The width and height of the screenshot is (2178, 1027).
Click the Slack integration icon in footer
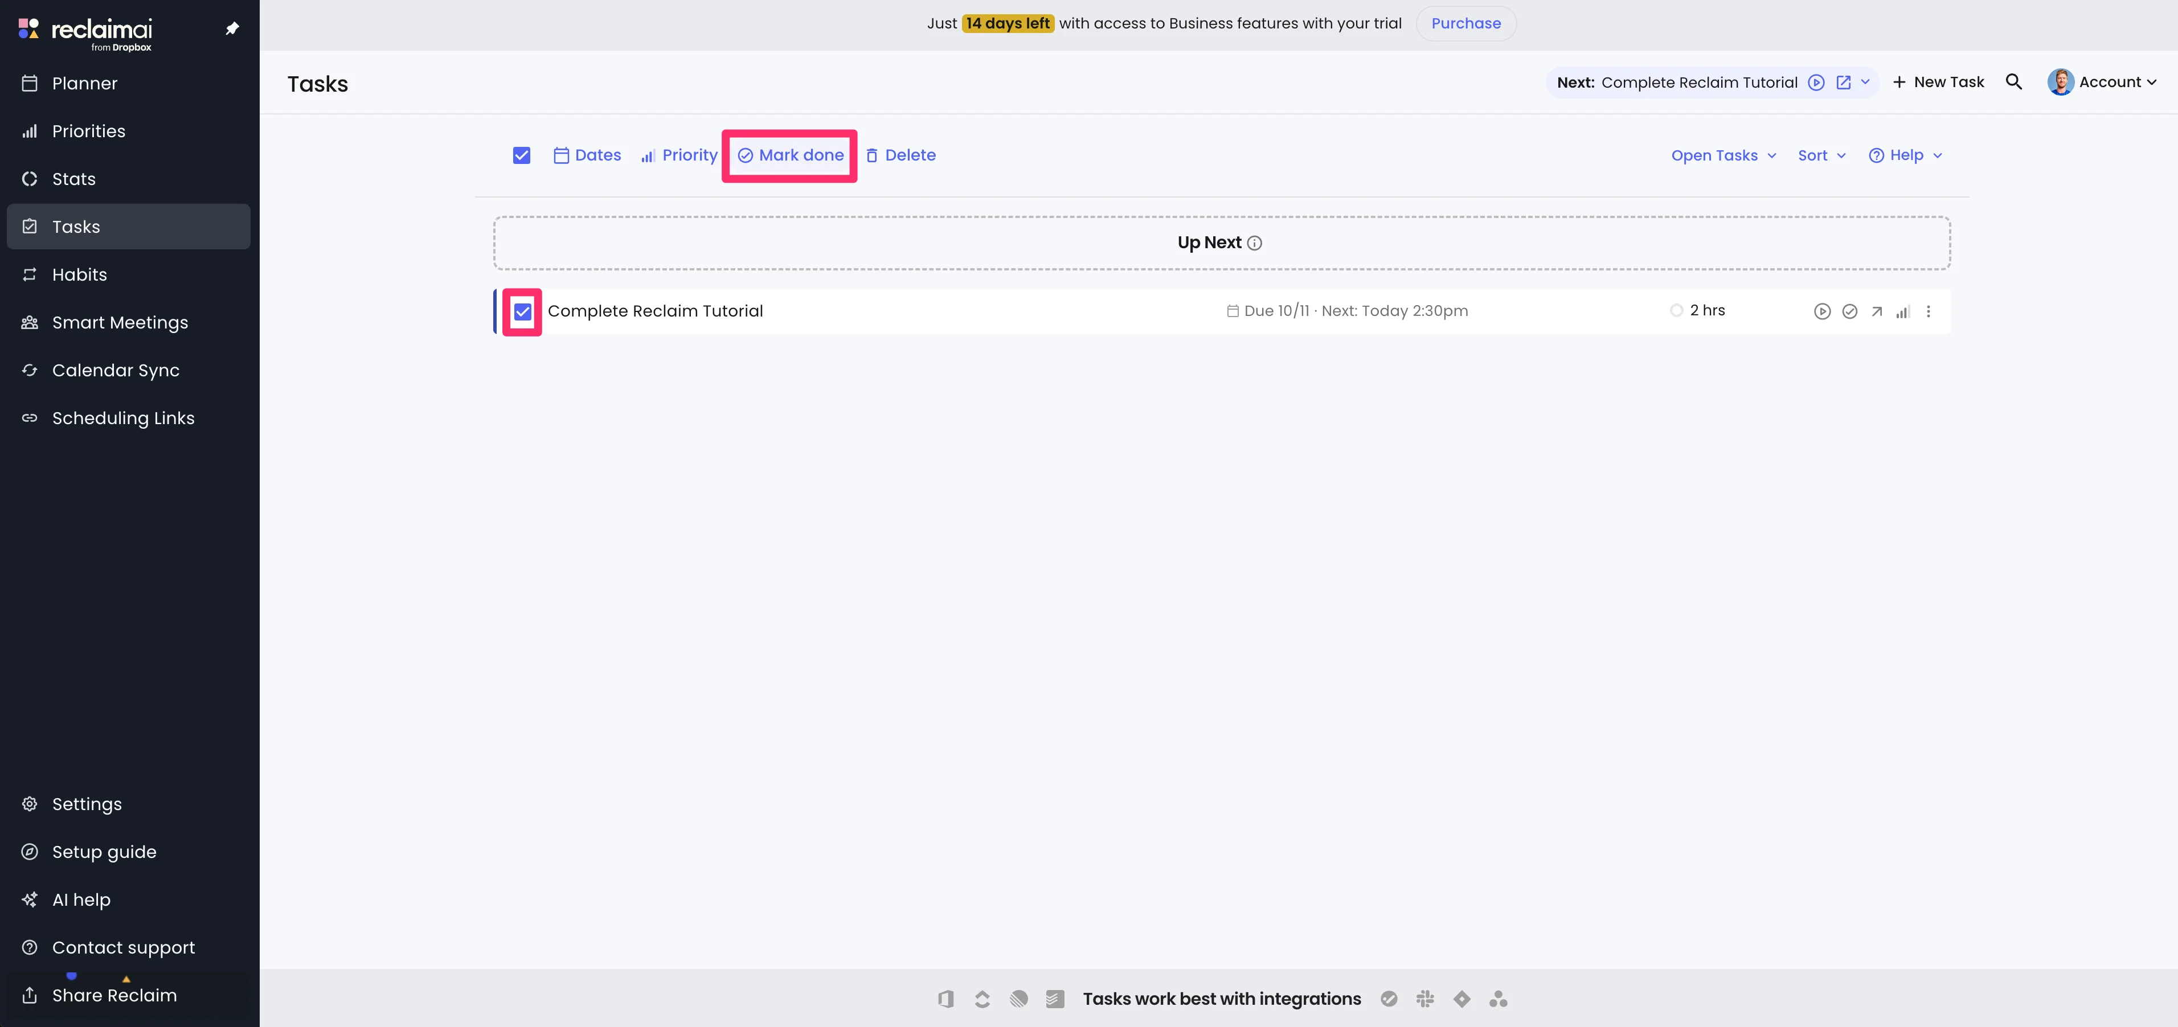[x=1424, y=999]
